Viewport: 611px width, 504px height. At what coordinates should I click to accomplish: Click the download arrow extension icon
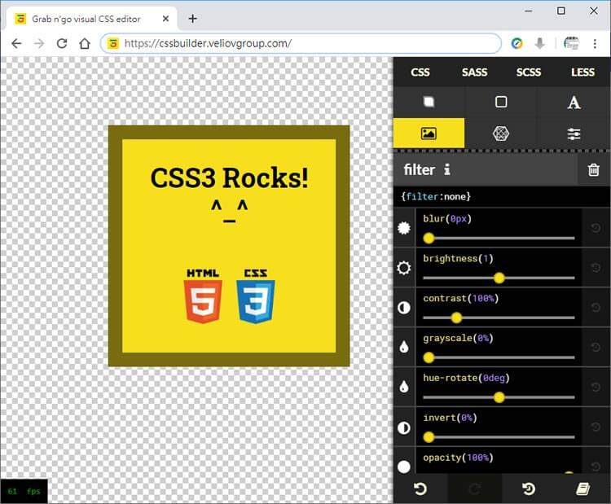coord(539,43)
